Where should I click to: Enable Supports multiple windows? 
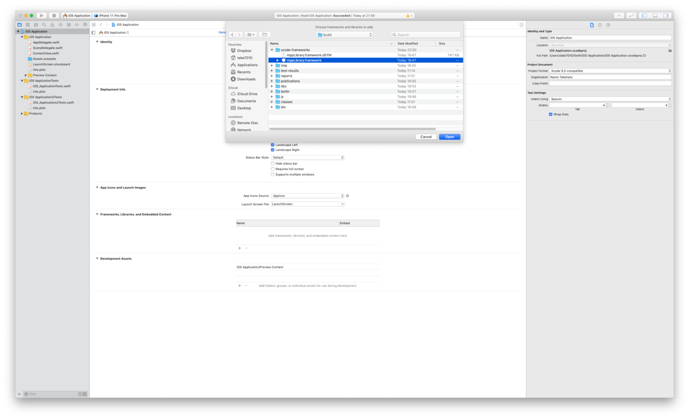click(273, 175)
